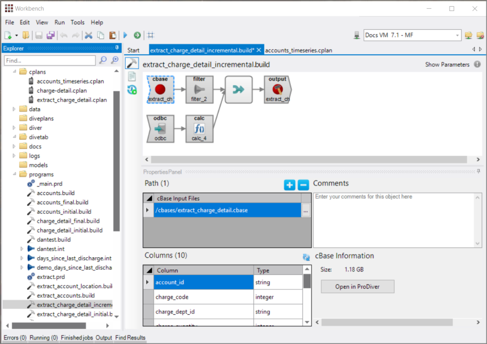487x344 pixels.
Task: Click the minus button to remove path
Action: [303, 185]
